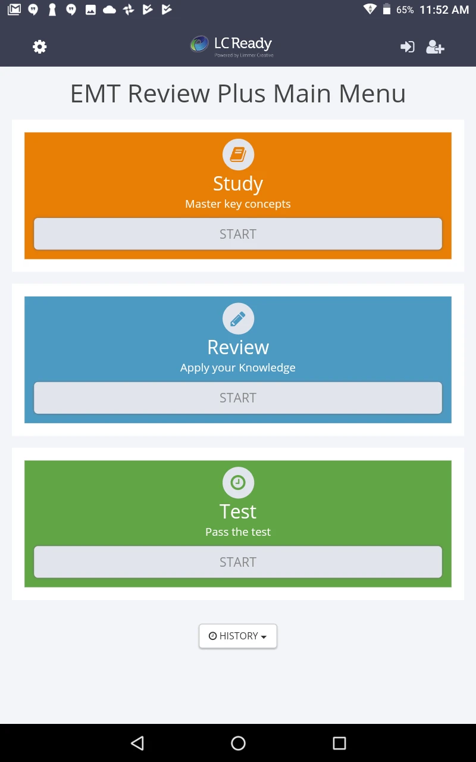This screenshot has width=476, height=762.
Task: Tap the EMT Review Plus Main Menu title
Action: [x=238, y=93]
